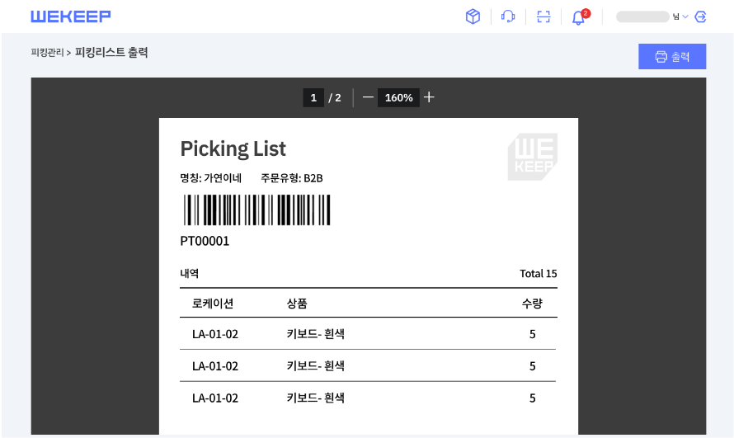Click the barcode scan icon
734x438 pixels.
pos(543,16)
